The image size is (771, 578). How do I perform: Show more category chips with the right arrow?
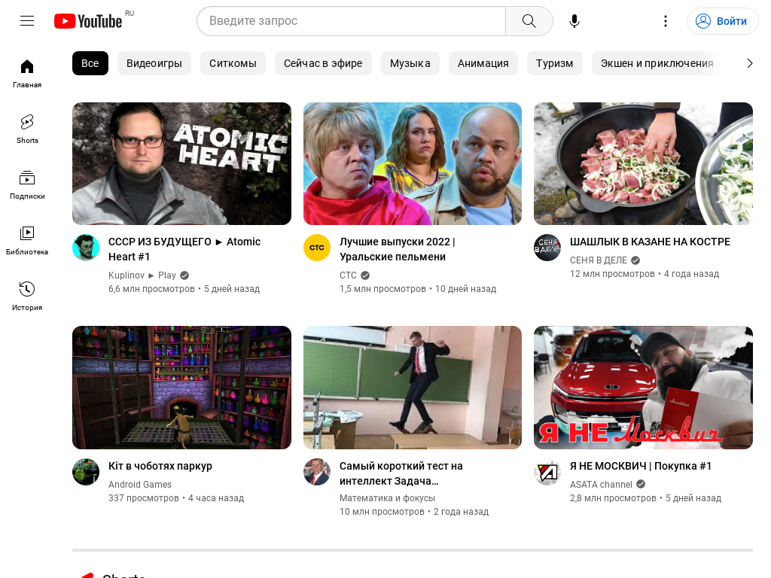pos(749,63)
